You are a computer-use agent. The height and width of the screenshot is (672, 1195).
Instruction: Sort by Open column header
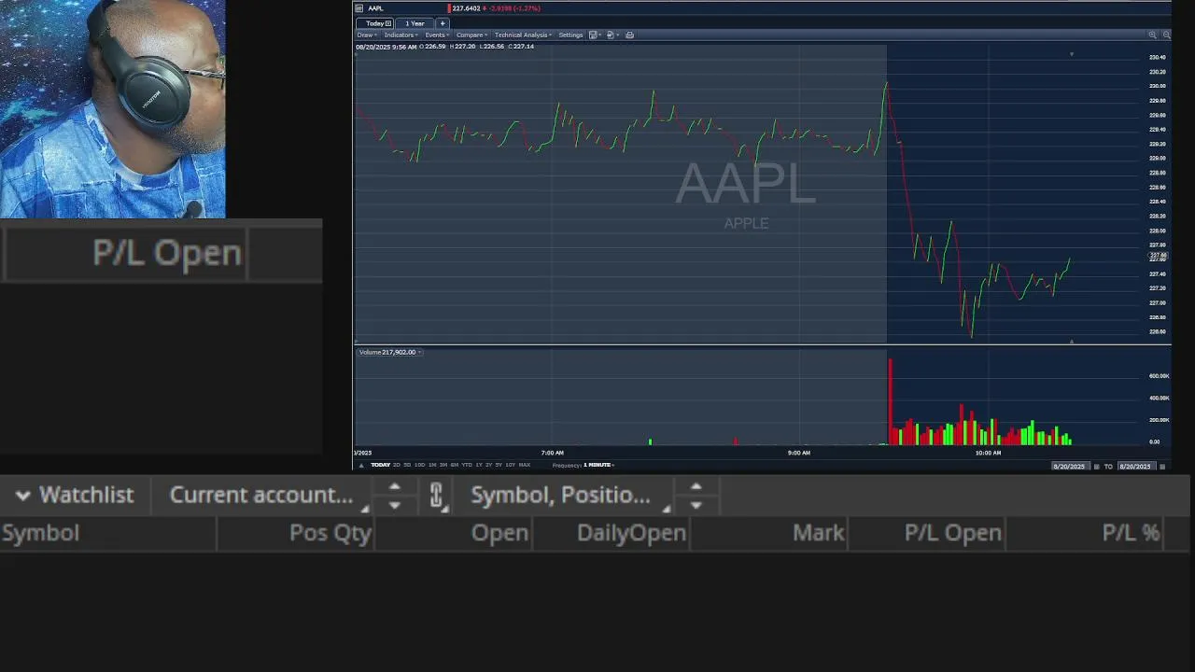pyautogui.click(x=454, y=533)
